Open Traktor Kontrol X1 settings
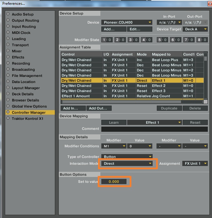This screenshot has width=212, height=218. [27, 119]
